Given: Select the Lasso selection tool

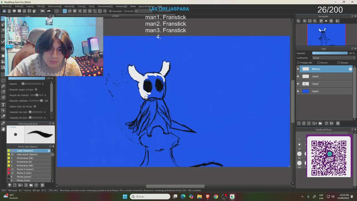Looking at the screenshot, I should click(3, 80).
